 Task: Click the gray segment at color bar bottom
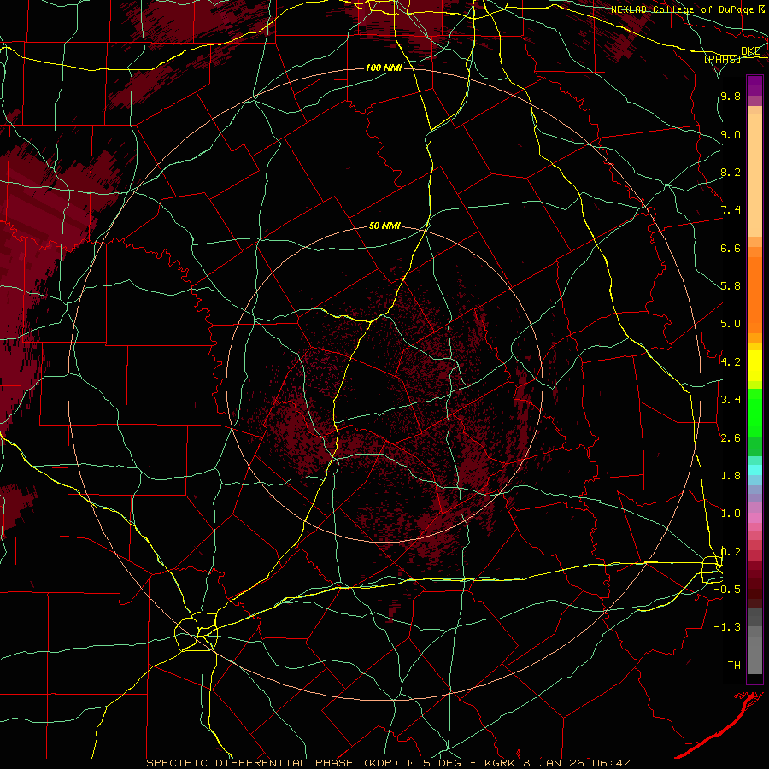click(754, 655)
